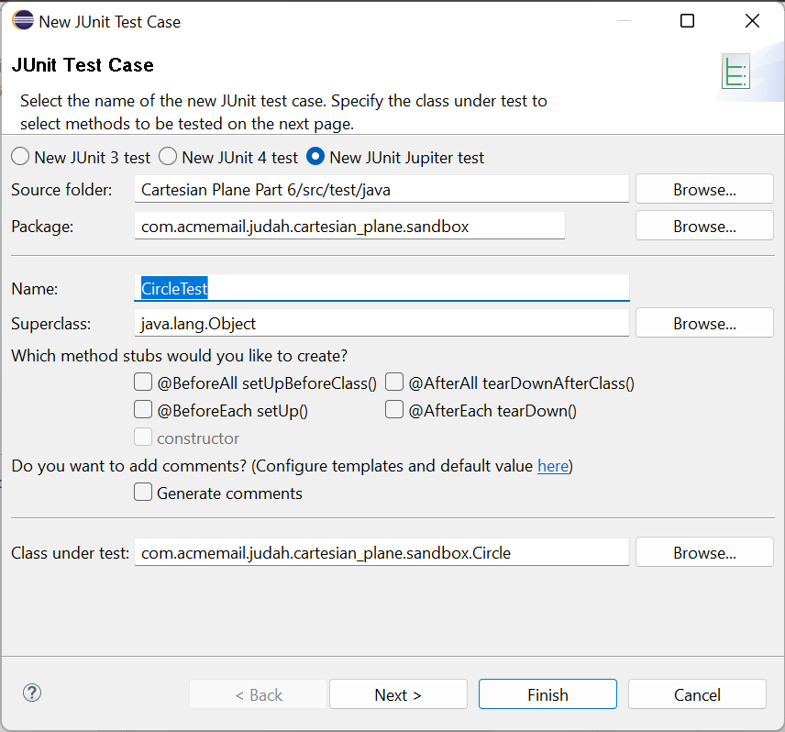Browse for the source folder

click(x=704, y=190)
